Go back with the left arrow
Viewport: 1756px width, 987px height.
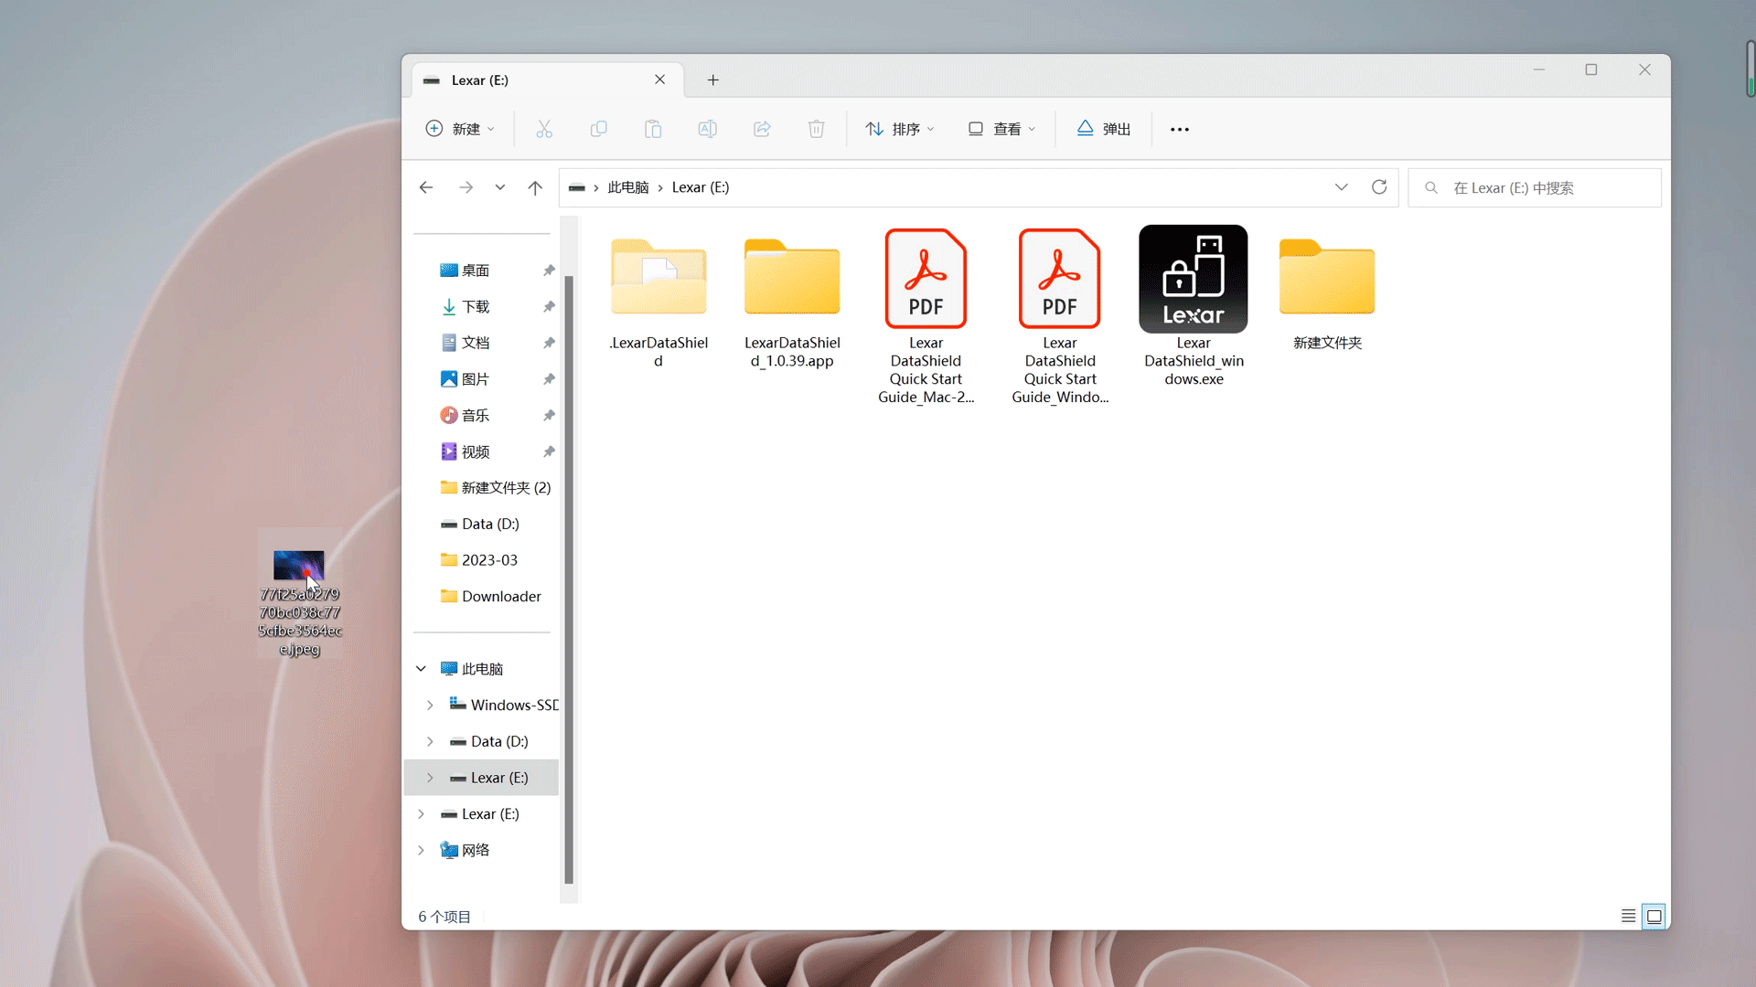426,187
